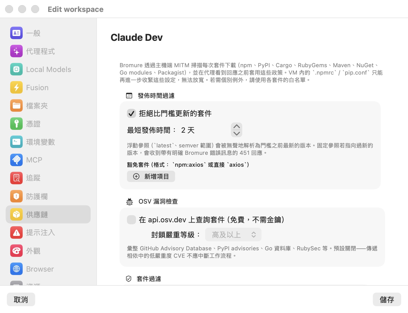Open the 外觀 palette icon
Screen dimensions: 408x313
pyautogui.click(x=16, y=251)
